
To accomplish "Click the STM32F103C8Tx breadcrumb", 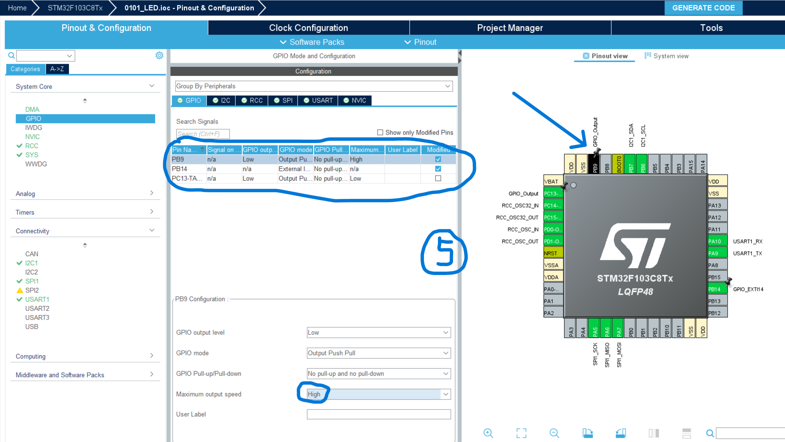I will point(75,8).
